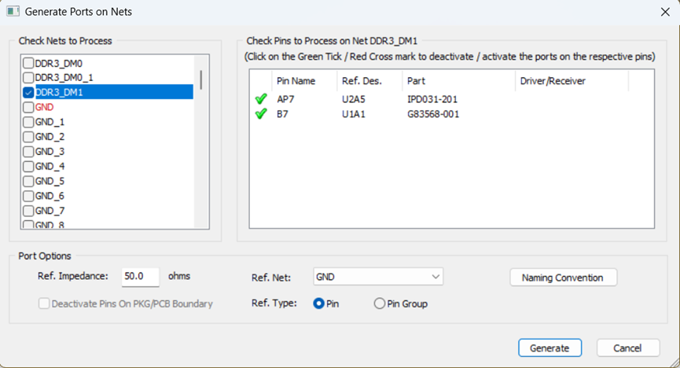Viewport: 680px width, 368px height.
Task: Click the Ref. Des. column header
Action: click(x=360, y=81)
